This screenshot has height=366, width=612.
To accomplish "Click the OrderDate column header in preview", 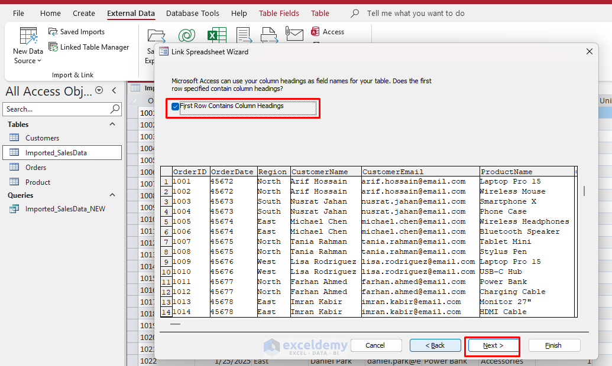I will pyautogui.click(x=234, y=172).
